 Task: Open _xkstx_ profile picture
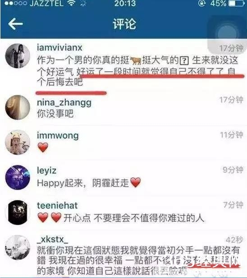pyautogui.click(x=18, y=247)
